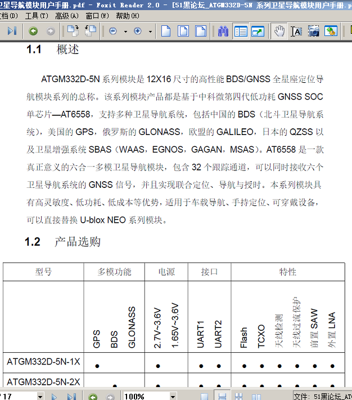
Task: Click the 1.1 概述 heading
Action: coord(53,50)
